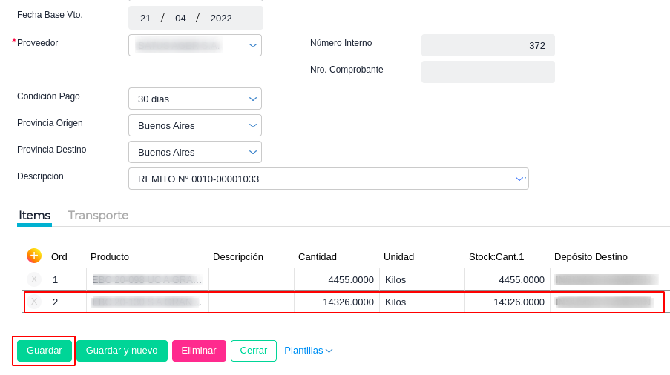Click the Nro. Comprobante field
Screen dimensions: 670x375
pyautogui.click(x=487, y=72)
